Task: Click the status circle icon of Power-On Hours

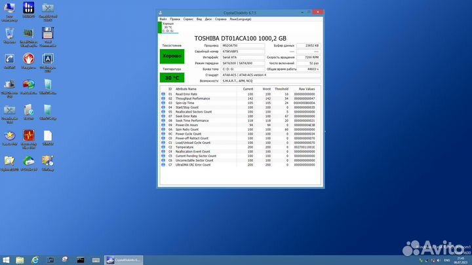Action: [x=163, y=125]
